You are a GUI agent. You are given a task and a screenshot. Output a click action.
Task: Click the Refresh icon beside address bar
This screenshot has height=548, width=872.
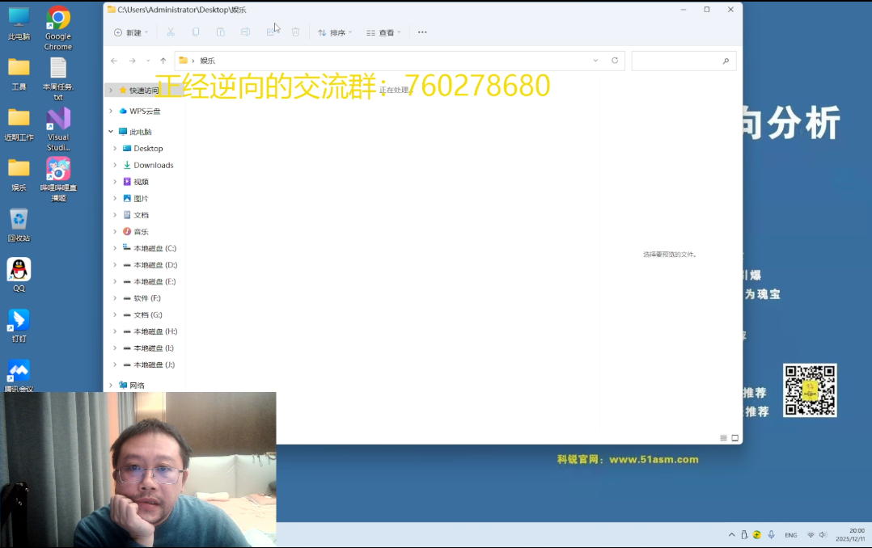(x=615, y=61)
